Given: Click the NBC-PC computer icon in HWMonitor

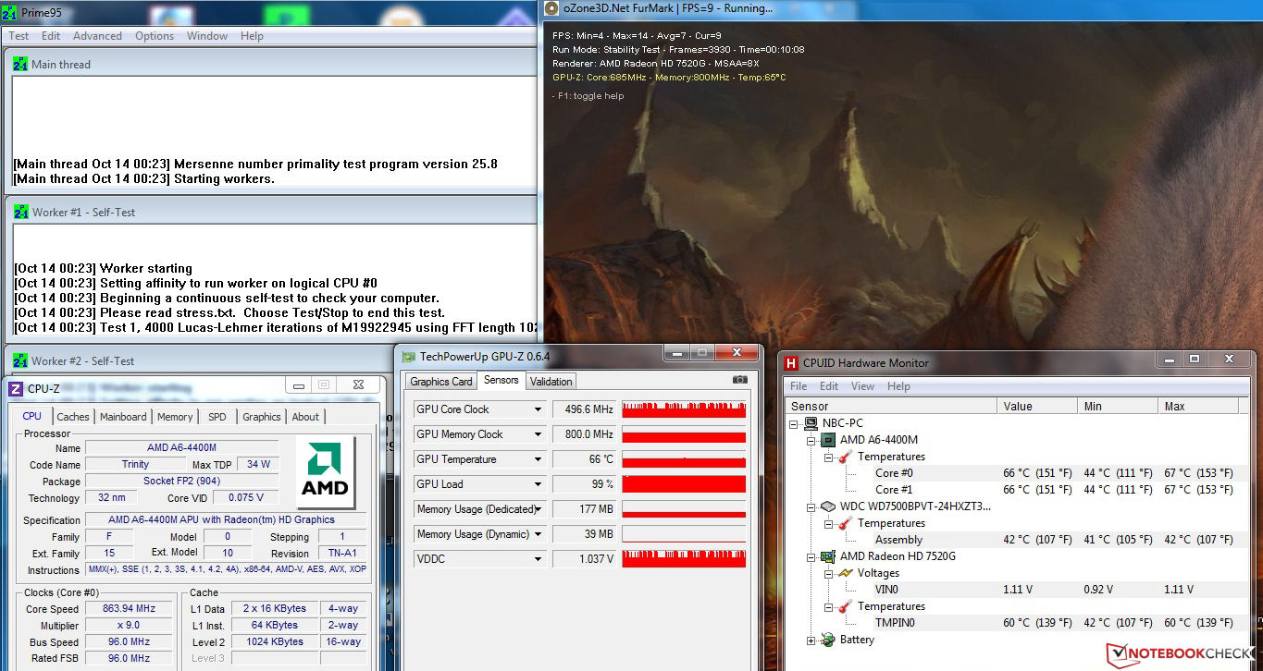Looking at the screenshot, I should pos(812,423).
